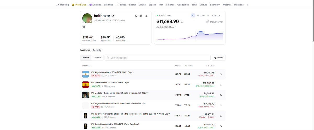Switch to the Activity tab
This screenshot has height=130, width=314.
pos(97,50)
